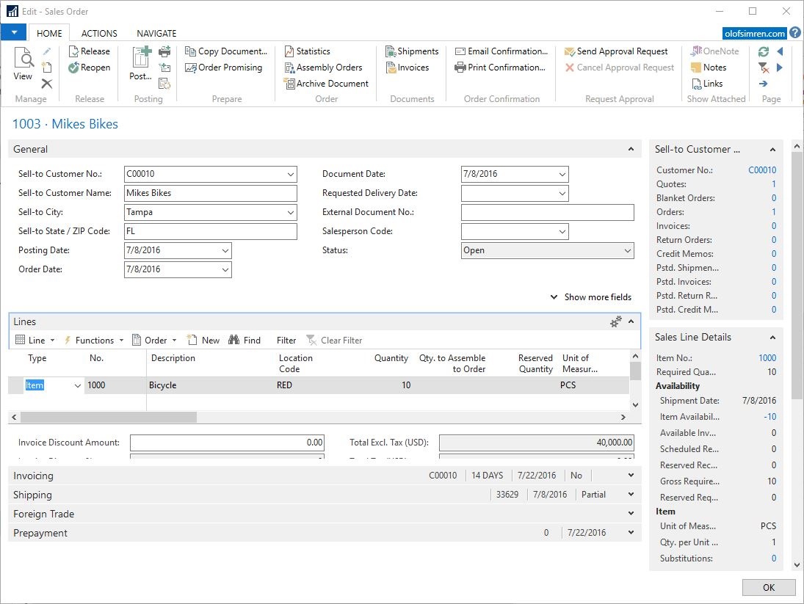Open the line Type dropdown showing Item

click(77, 385)
